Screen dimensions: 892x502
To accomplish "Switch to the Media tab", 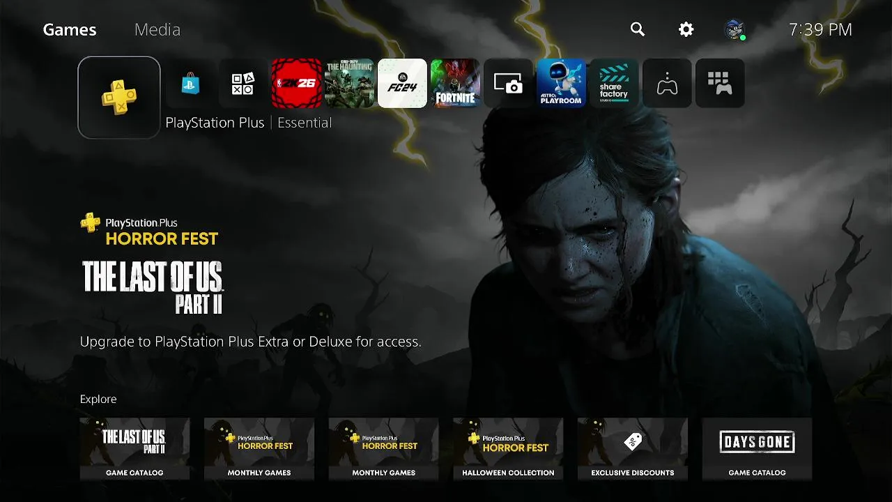I will (x=157, y=30).
